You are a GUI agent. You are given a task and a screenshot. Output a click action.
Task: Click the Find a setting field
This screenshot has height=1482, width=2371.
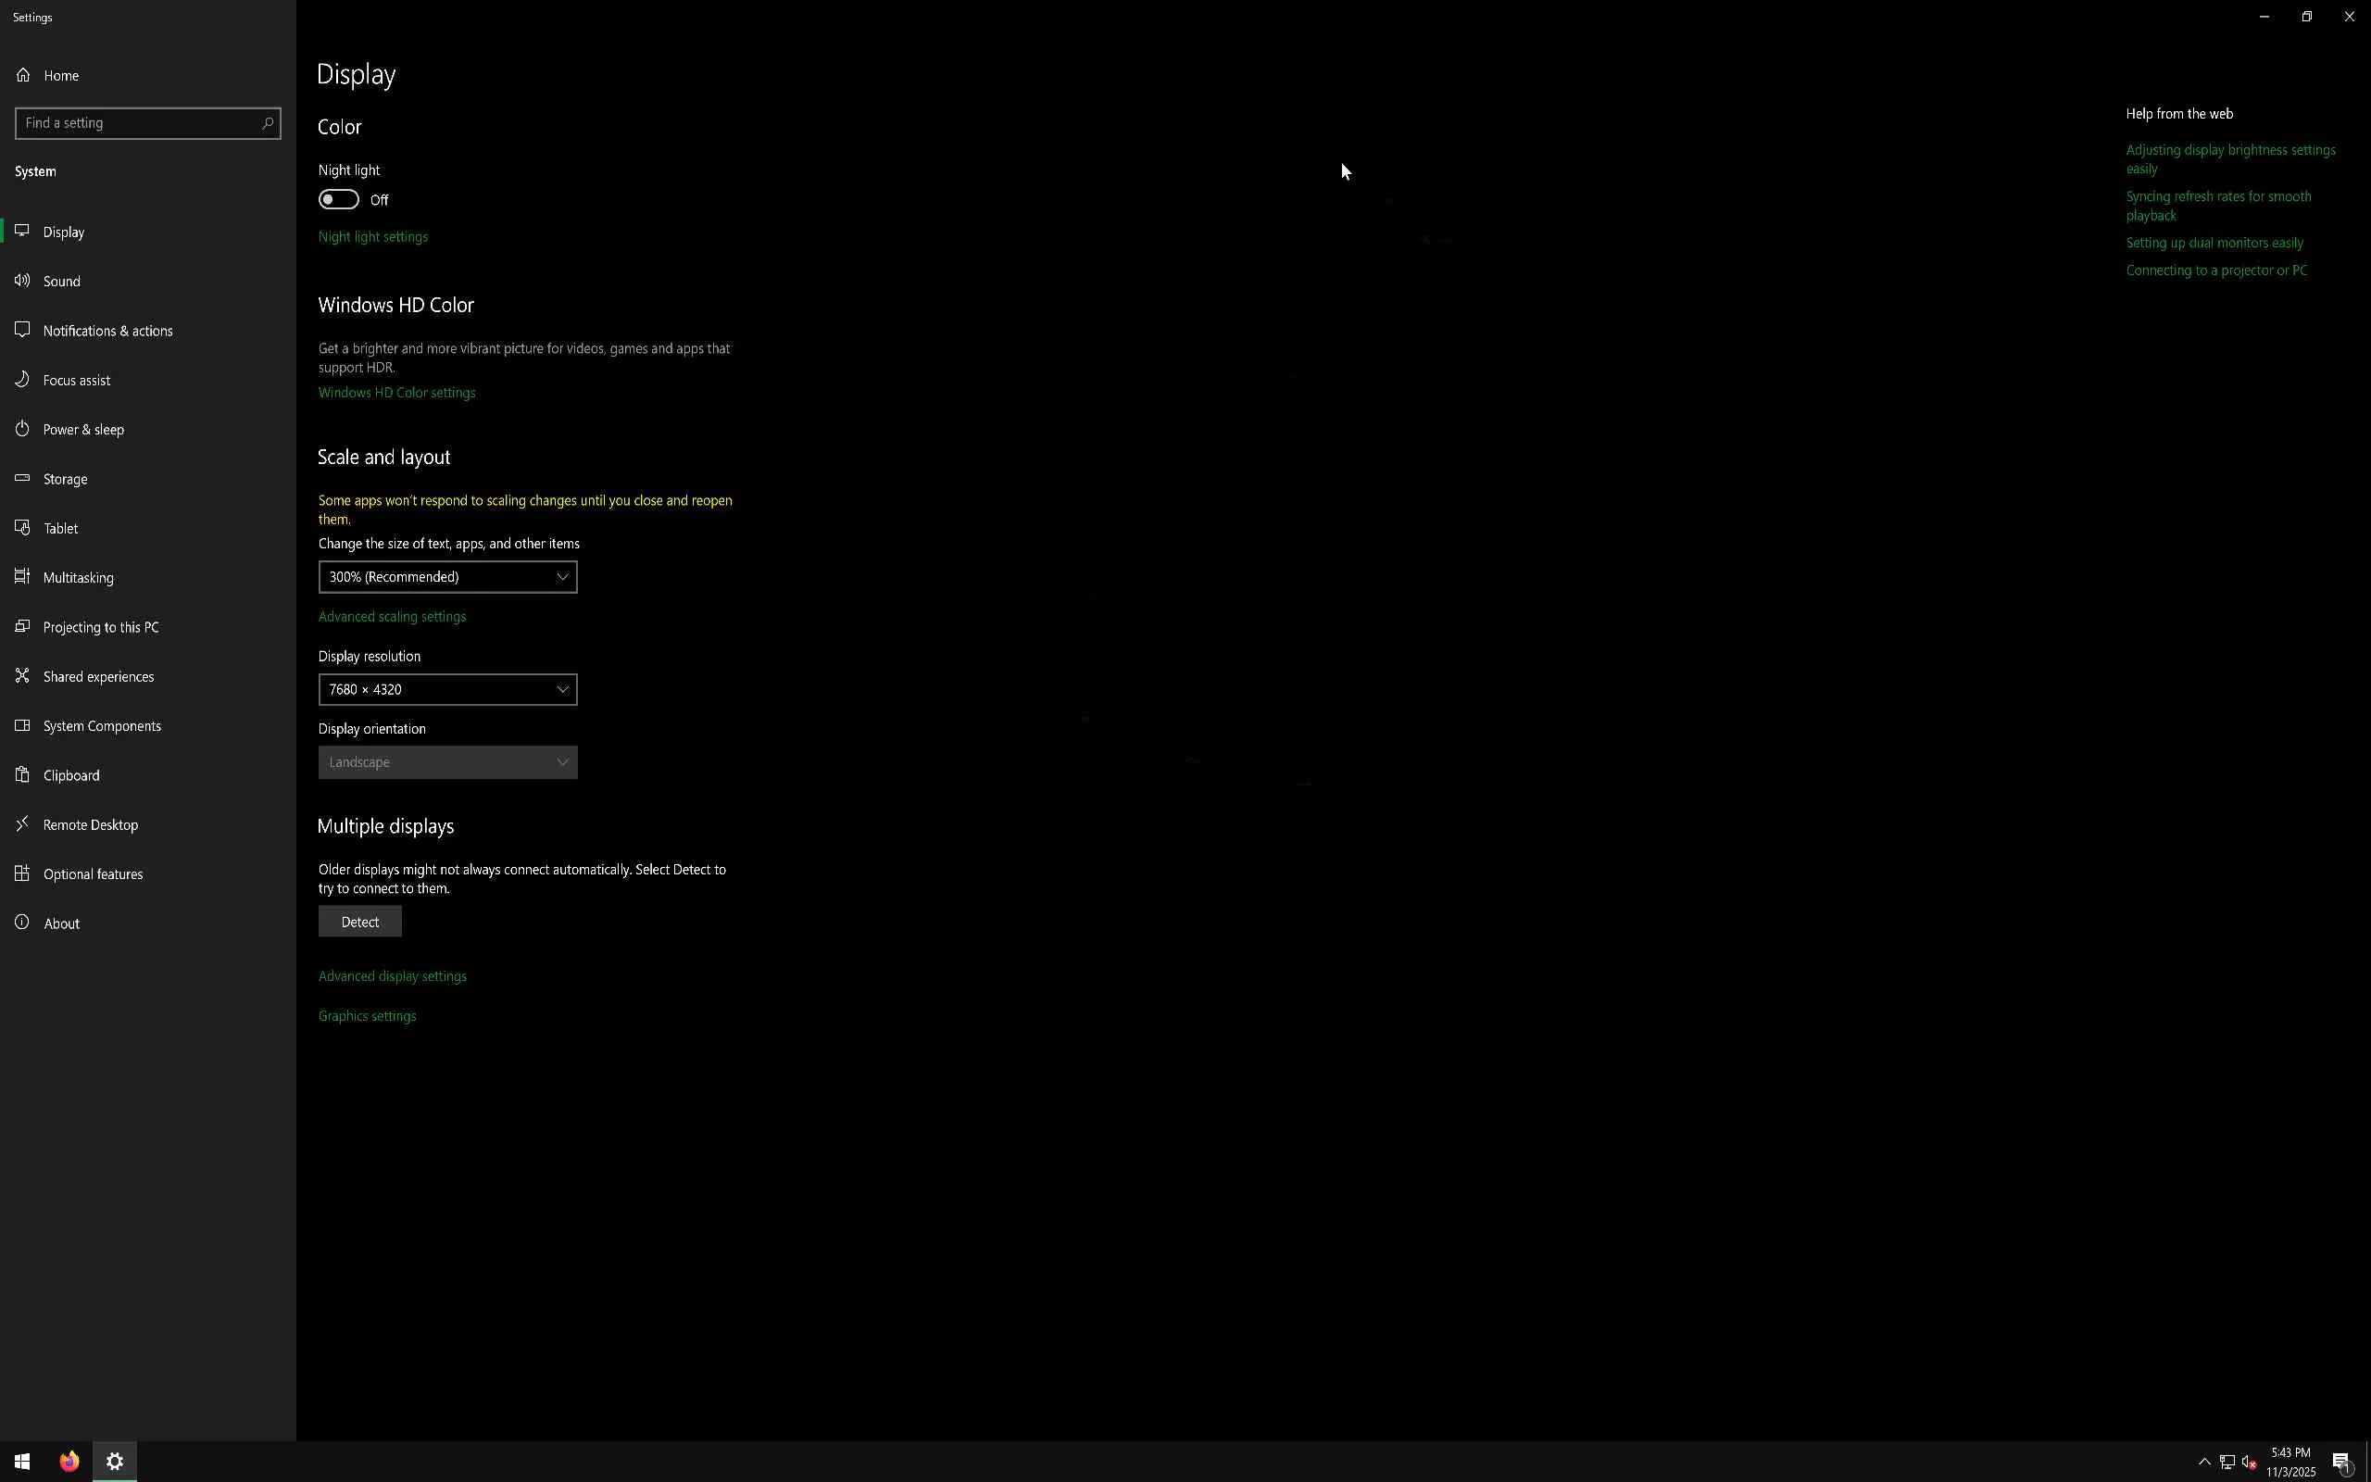(137, 123)
